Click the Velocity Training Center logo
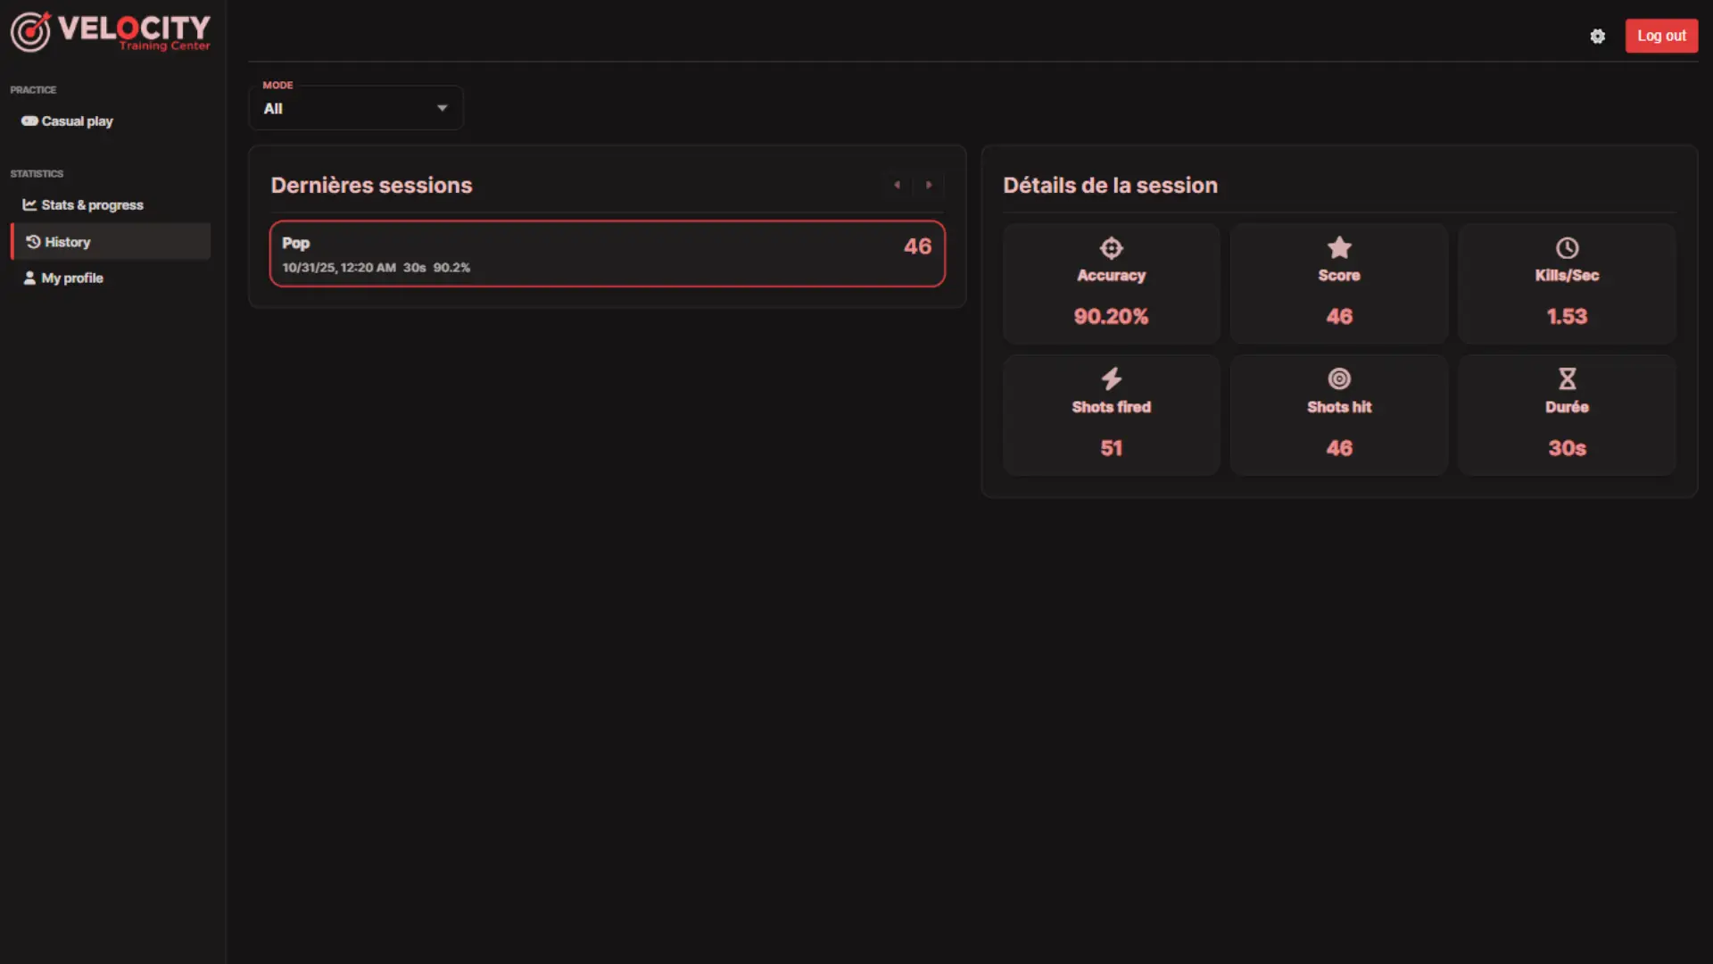Screen dimensions: 1713x964 click(111, 32)
